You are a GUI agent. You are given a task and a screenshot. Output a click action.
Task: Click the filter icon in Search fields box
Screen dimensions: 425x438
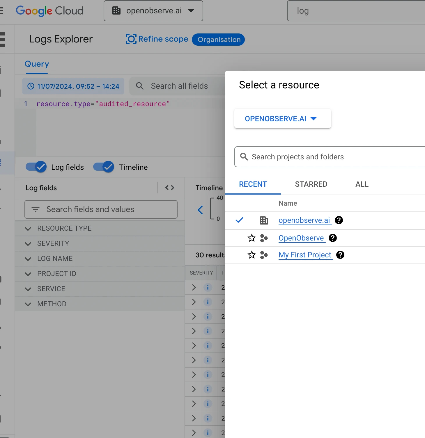(36, 209)
